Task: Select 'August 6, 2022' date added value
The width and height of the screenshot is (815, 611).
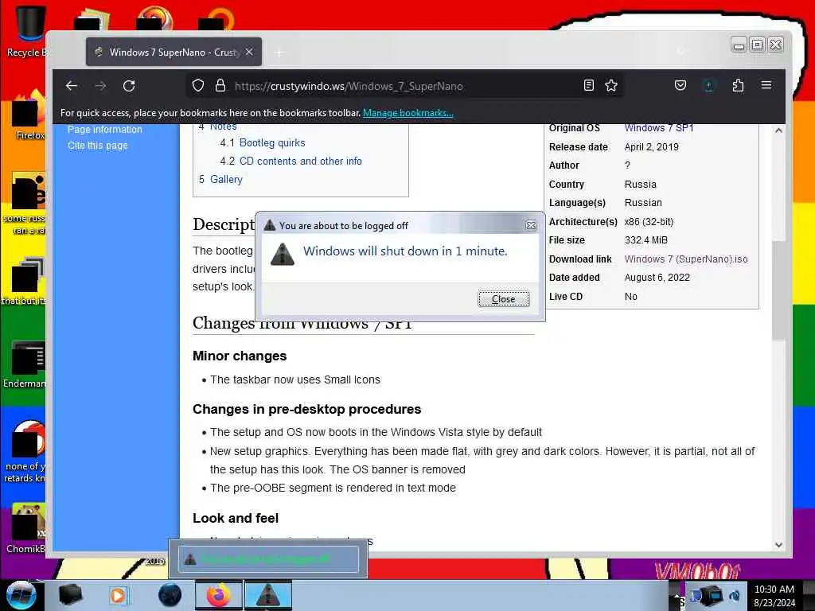Action: coord(657,278)
